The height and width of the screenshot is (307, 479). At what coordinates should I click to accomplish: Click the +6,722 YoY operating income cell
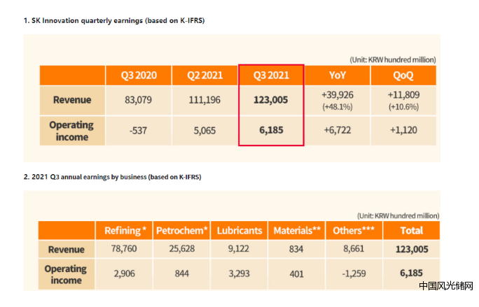coord(338,131)
